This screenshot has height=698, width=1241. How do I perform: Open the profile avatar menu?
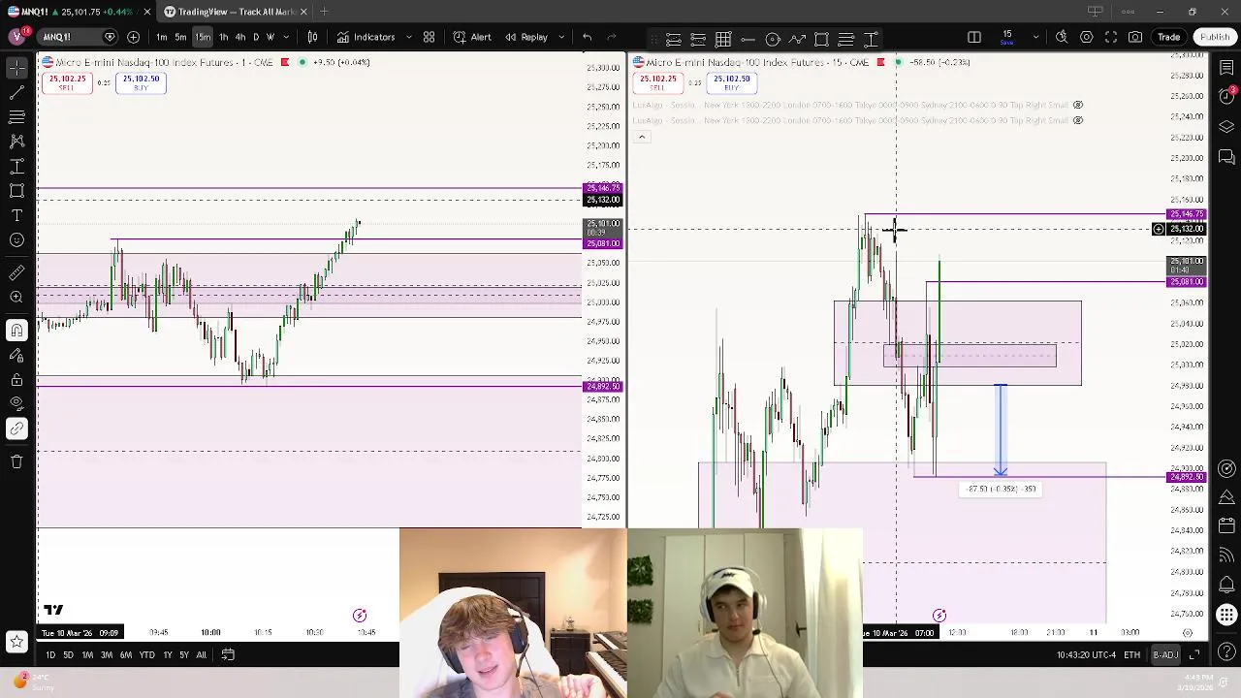[17, 37]
